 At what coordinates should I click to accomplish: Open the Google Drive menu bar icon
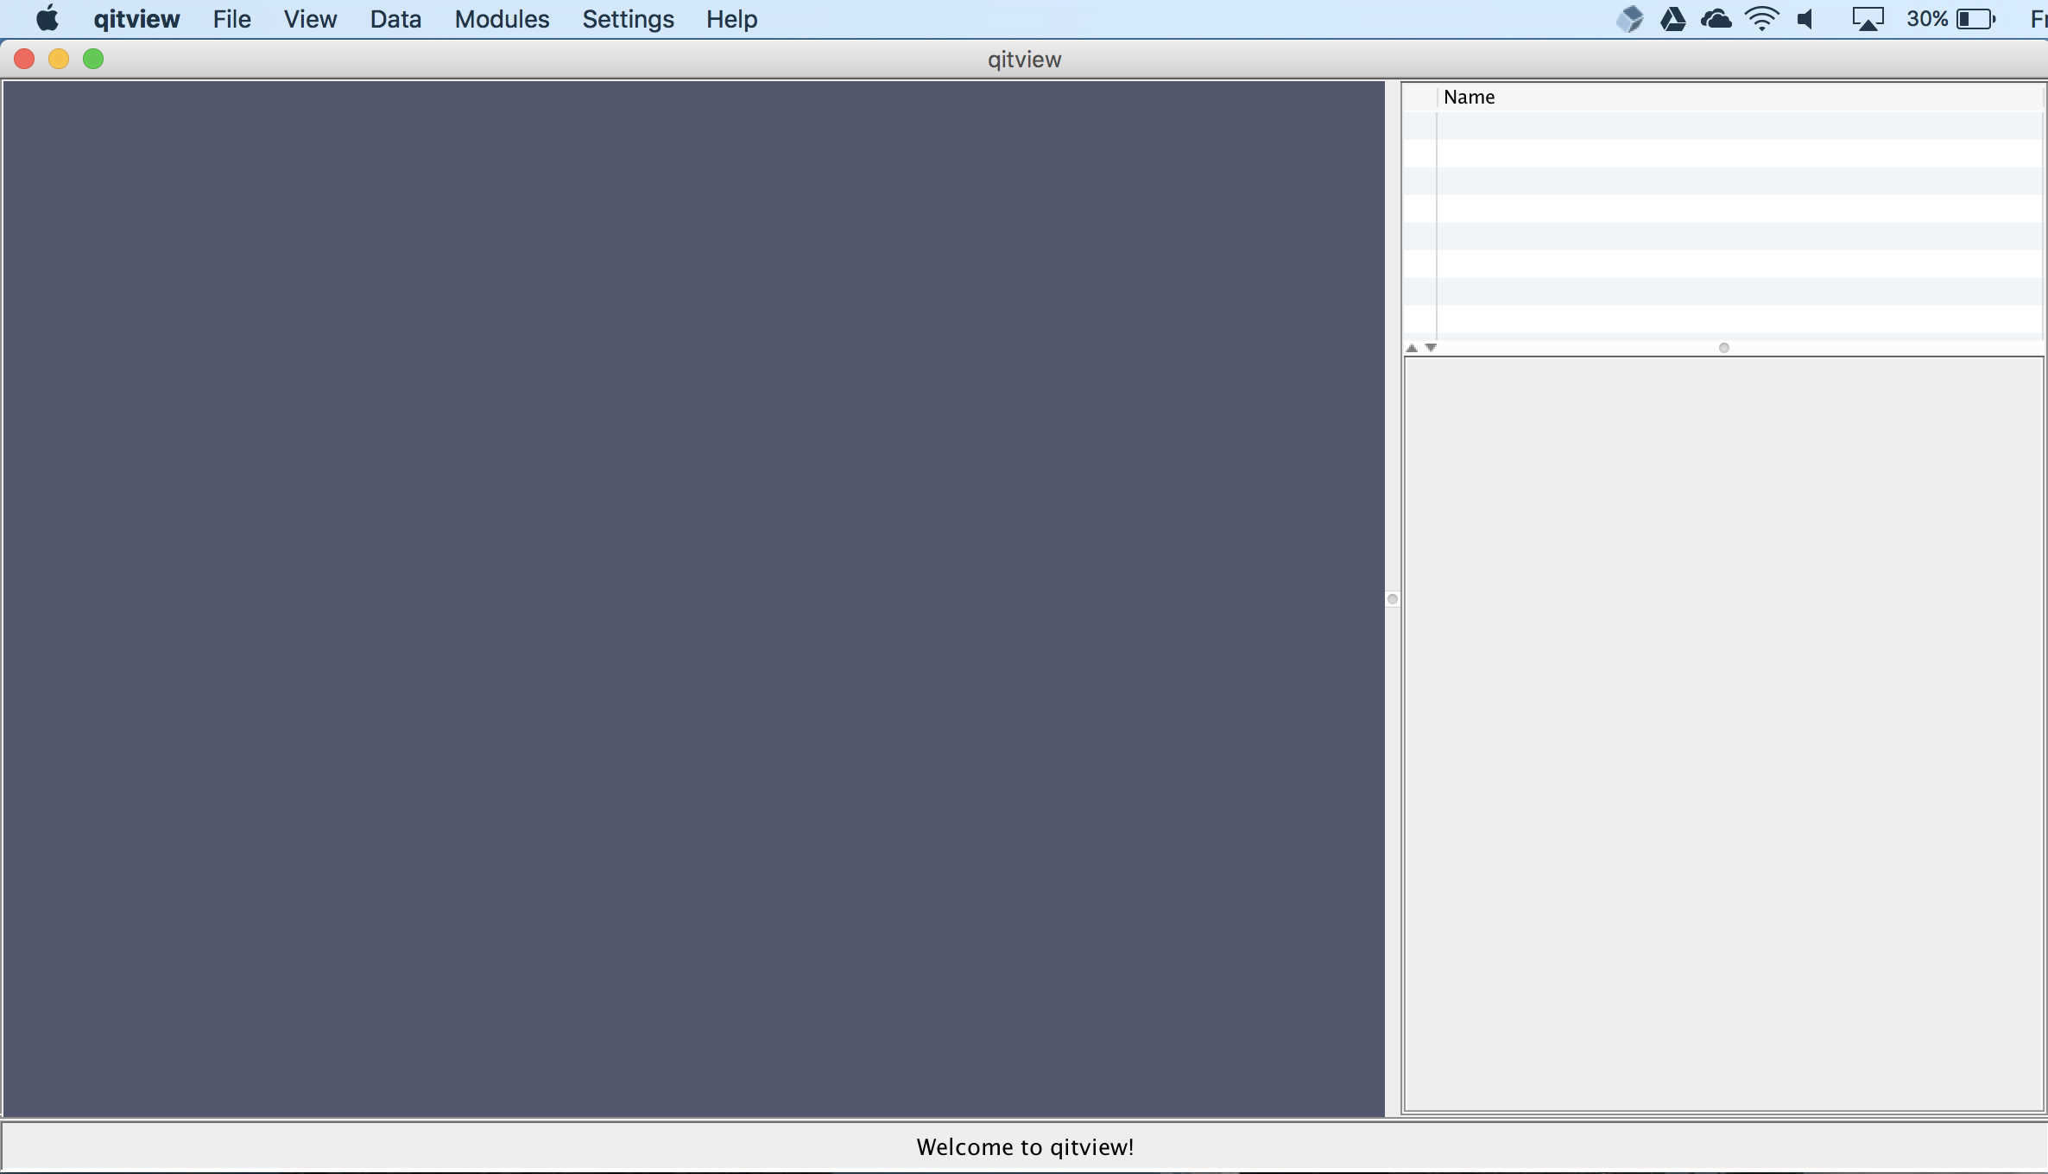[x=1673, y=19]
